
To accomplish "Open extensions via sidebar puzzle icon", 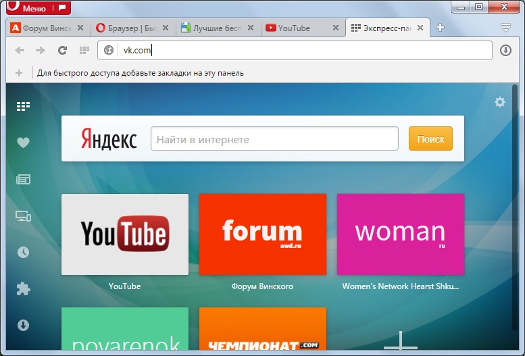I will point(23,288).
